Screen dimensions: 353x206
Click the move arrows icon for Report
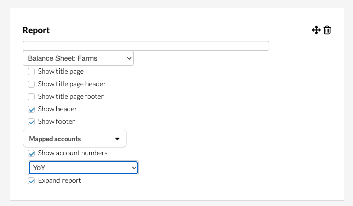316,30
